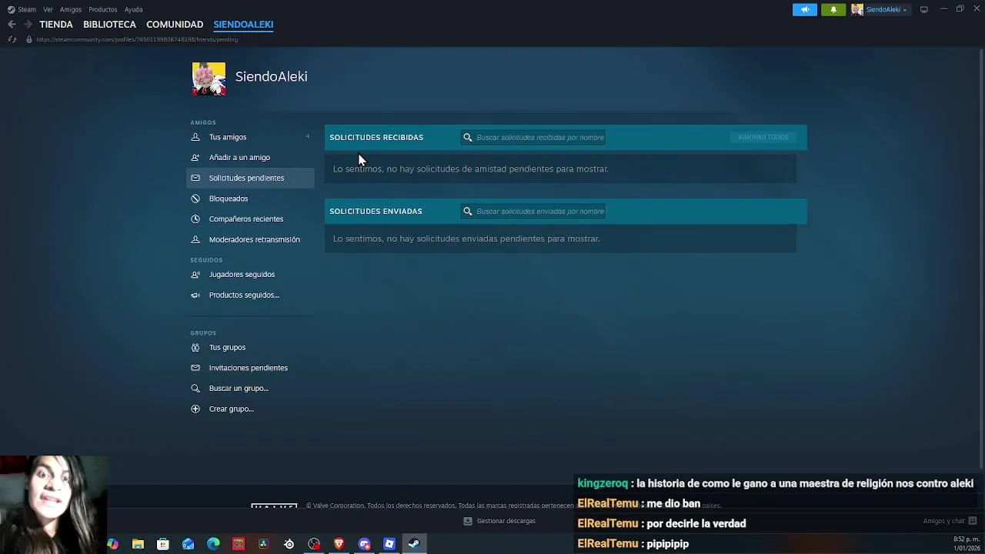Open the SiendoAleki profile avatar
The image size is (985, 554).
(209, 79)
